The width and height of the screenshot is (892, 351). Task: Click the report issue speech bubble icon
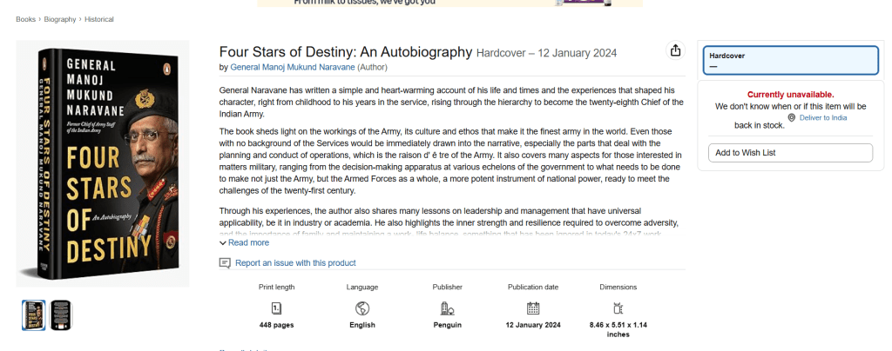(x=225, y=262)
